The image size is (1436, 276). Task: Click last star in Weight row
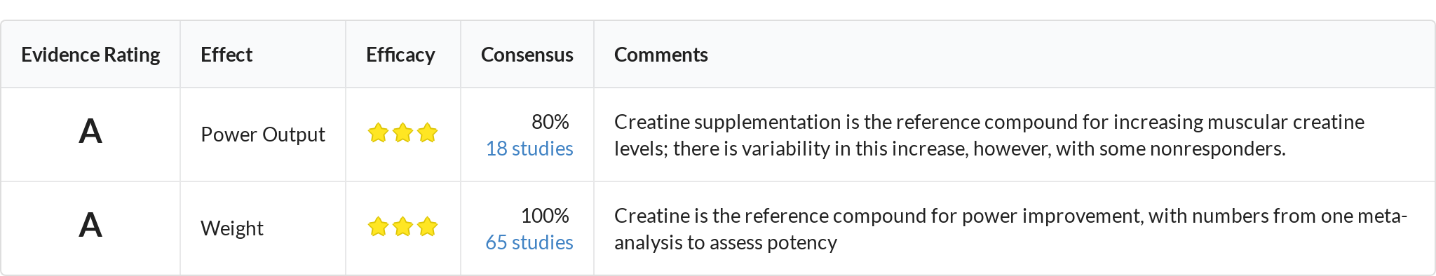(x=427, y=227)
